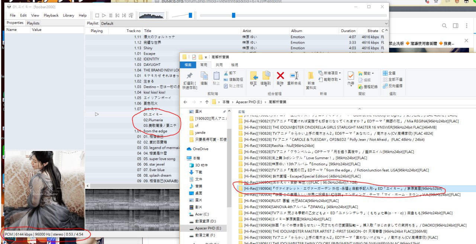Click the PCM 6144 kbps status bar text
This screenshot has width=476, height=244.
click(44, 234)
